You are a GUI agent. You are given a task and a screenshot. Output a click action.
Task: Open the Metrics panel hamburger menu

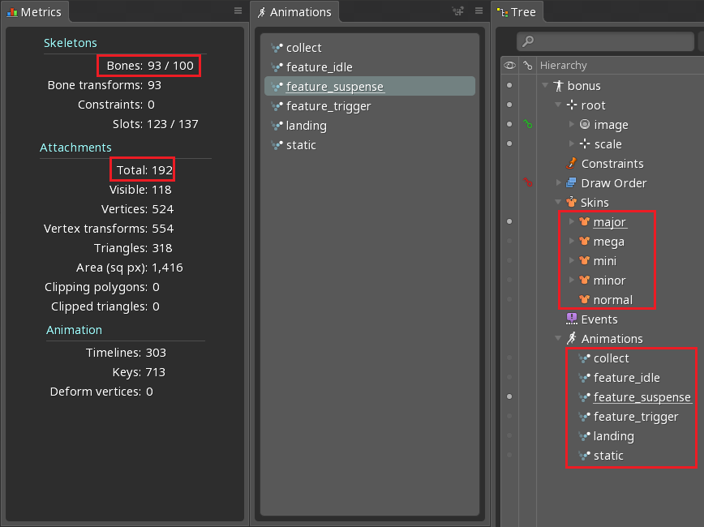pos(238,11)
